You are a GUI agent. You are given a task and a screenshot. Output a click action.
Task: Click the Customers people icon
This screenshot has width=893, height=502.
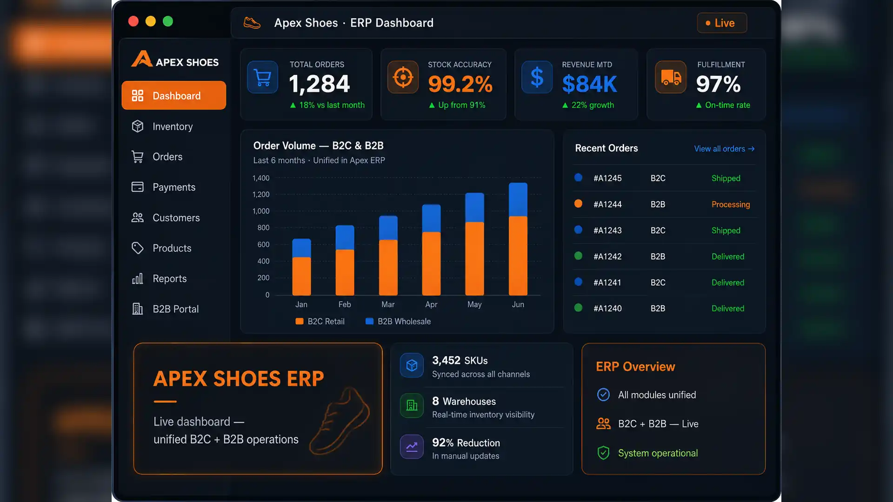click(137, 218)
